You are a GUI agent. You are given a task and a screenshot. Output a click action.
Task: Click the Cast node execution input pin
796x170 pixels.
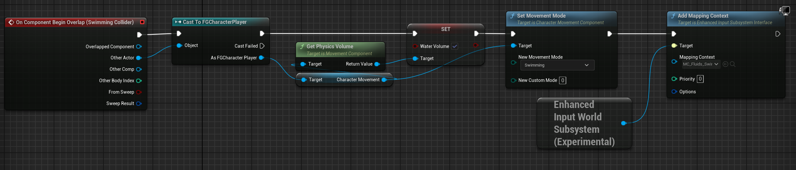[x=179, y=33]
